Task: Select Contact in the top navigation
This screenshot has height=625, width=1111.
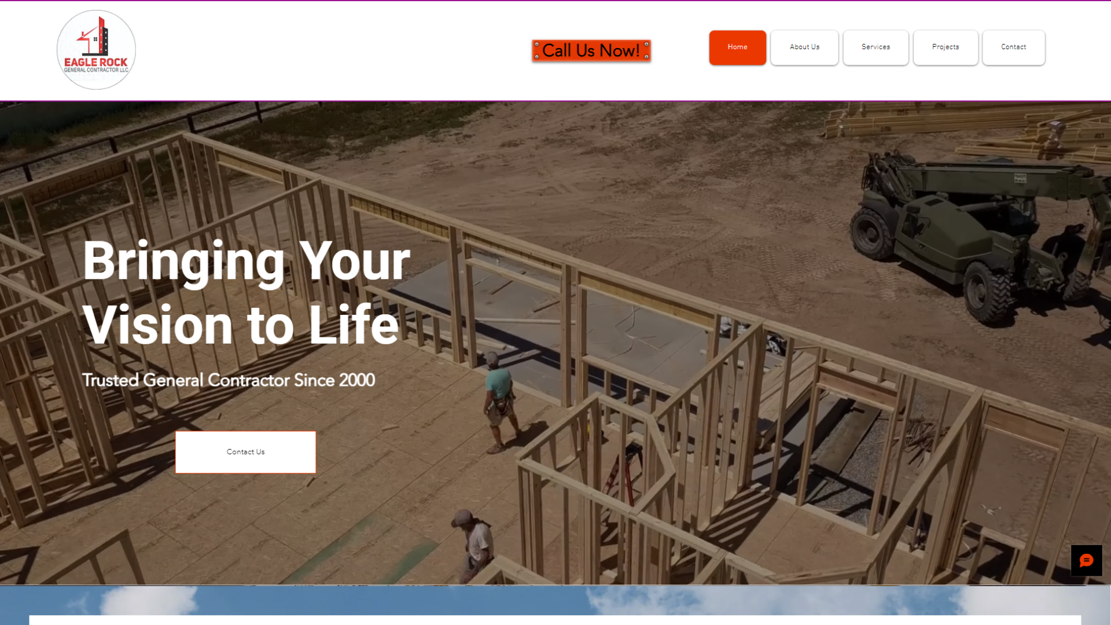Action: pos(1013,47)
